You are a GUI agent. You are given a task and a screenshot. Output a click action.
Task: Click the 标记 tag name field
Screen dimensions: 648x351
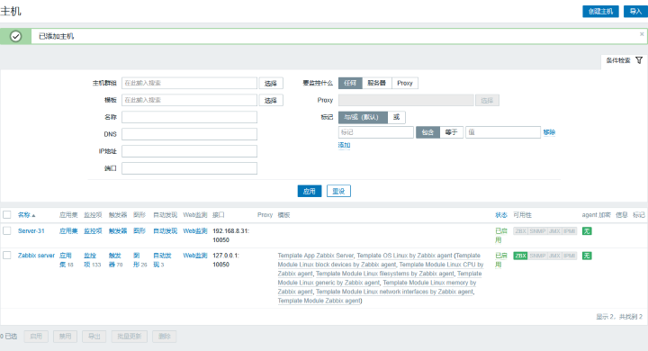click(375, 132)
